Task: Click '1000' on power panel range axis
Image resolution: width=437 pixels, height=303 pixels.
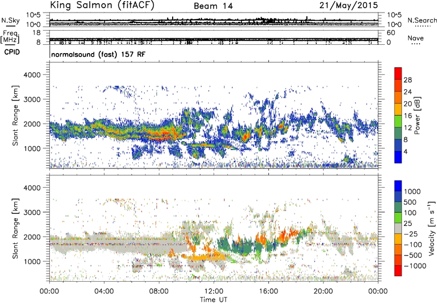Action: (x=32, y=148)
